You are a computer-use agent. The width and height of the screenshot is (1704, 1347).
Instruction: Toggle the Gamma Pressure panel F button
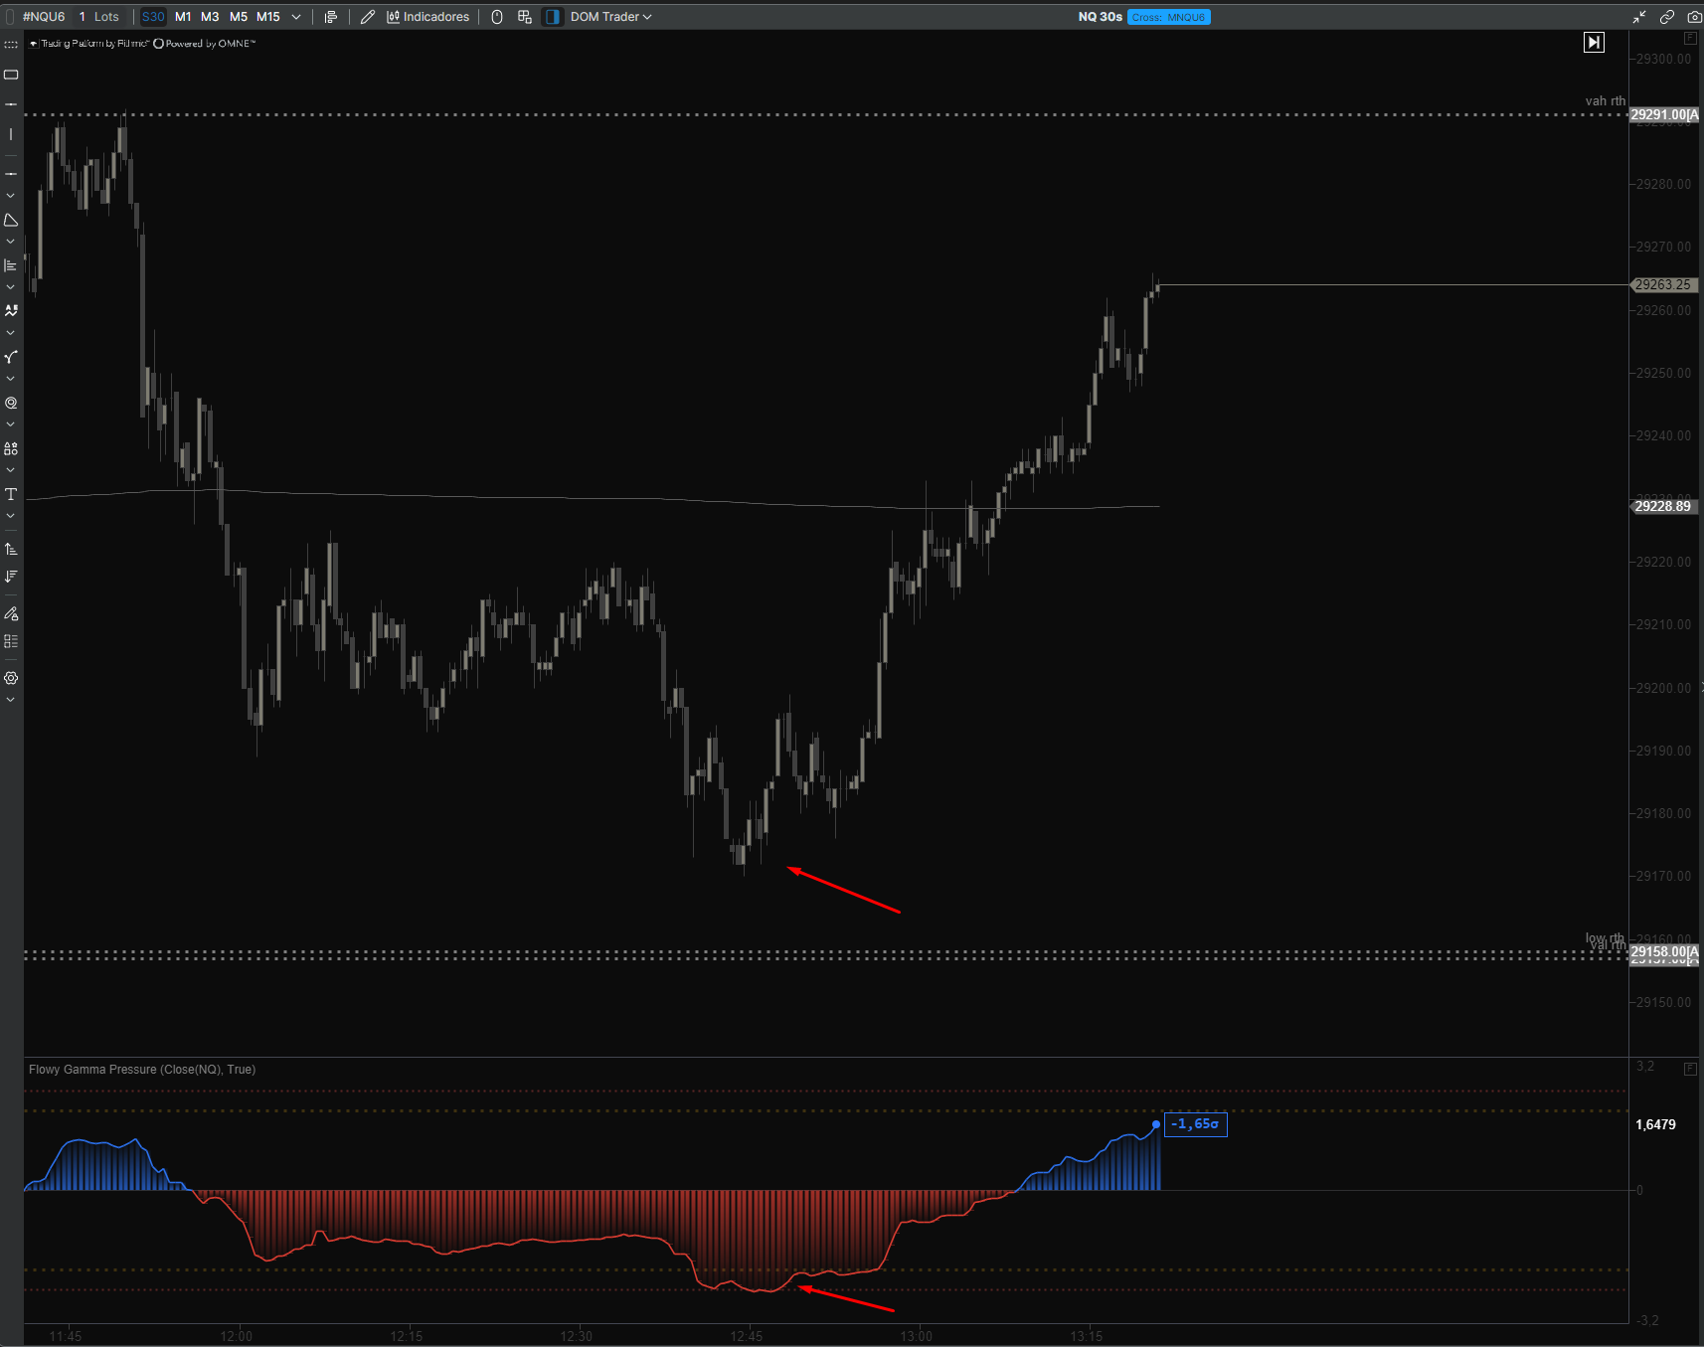1690,1069
